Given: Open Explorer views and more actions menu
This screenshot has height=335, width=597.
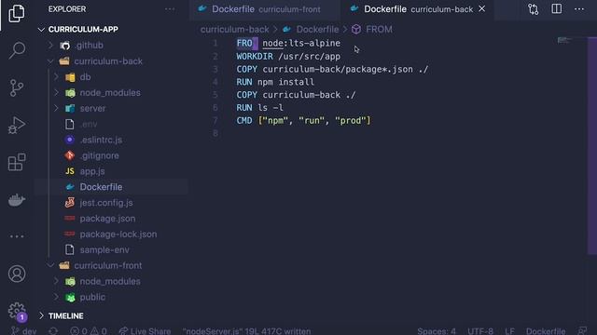Looking at the screenshot, I should pos(170,9).
